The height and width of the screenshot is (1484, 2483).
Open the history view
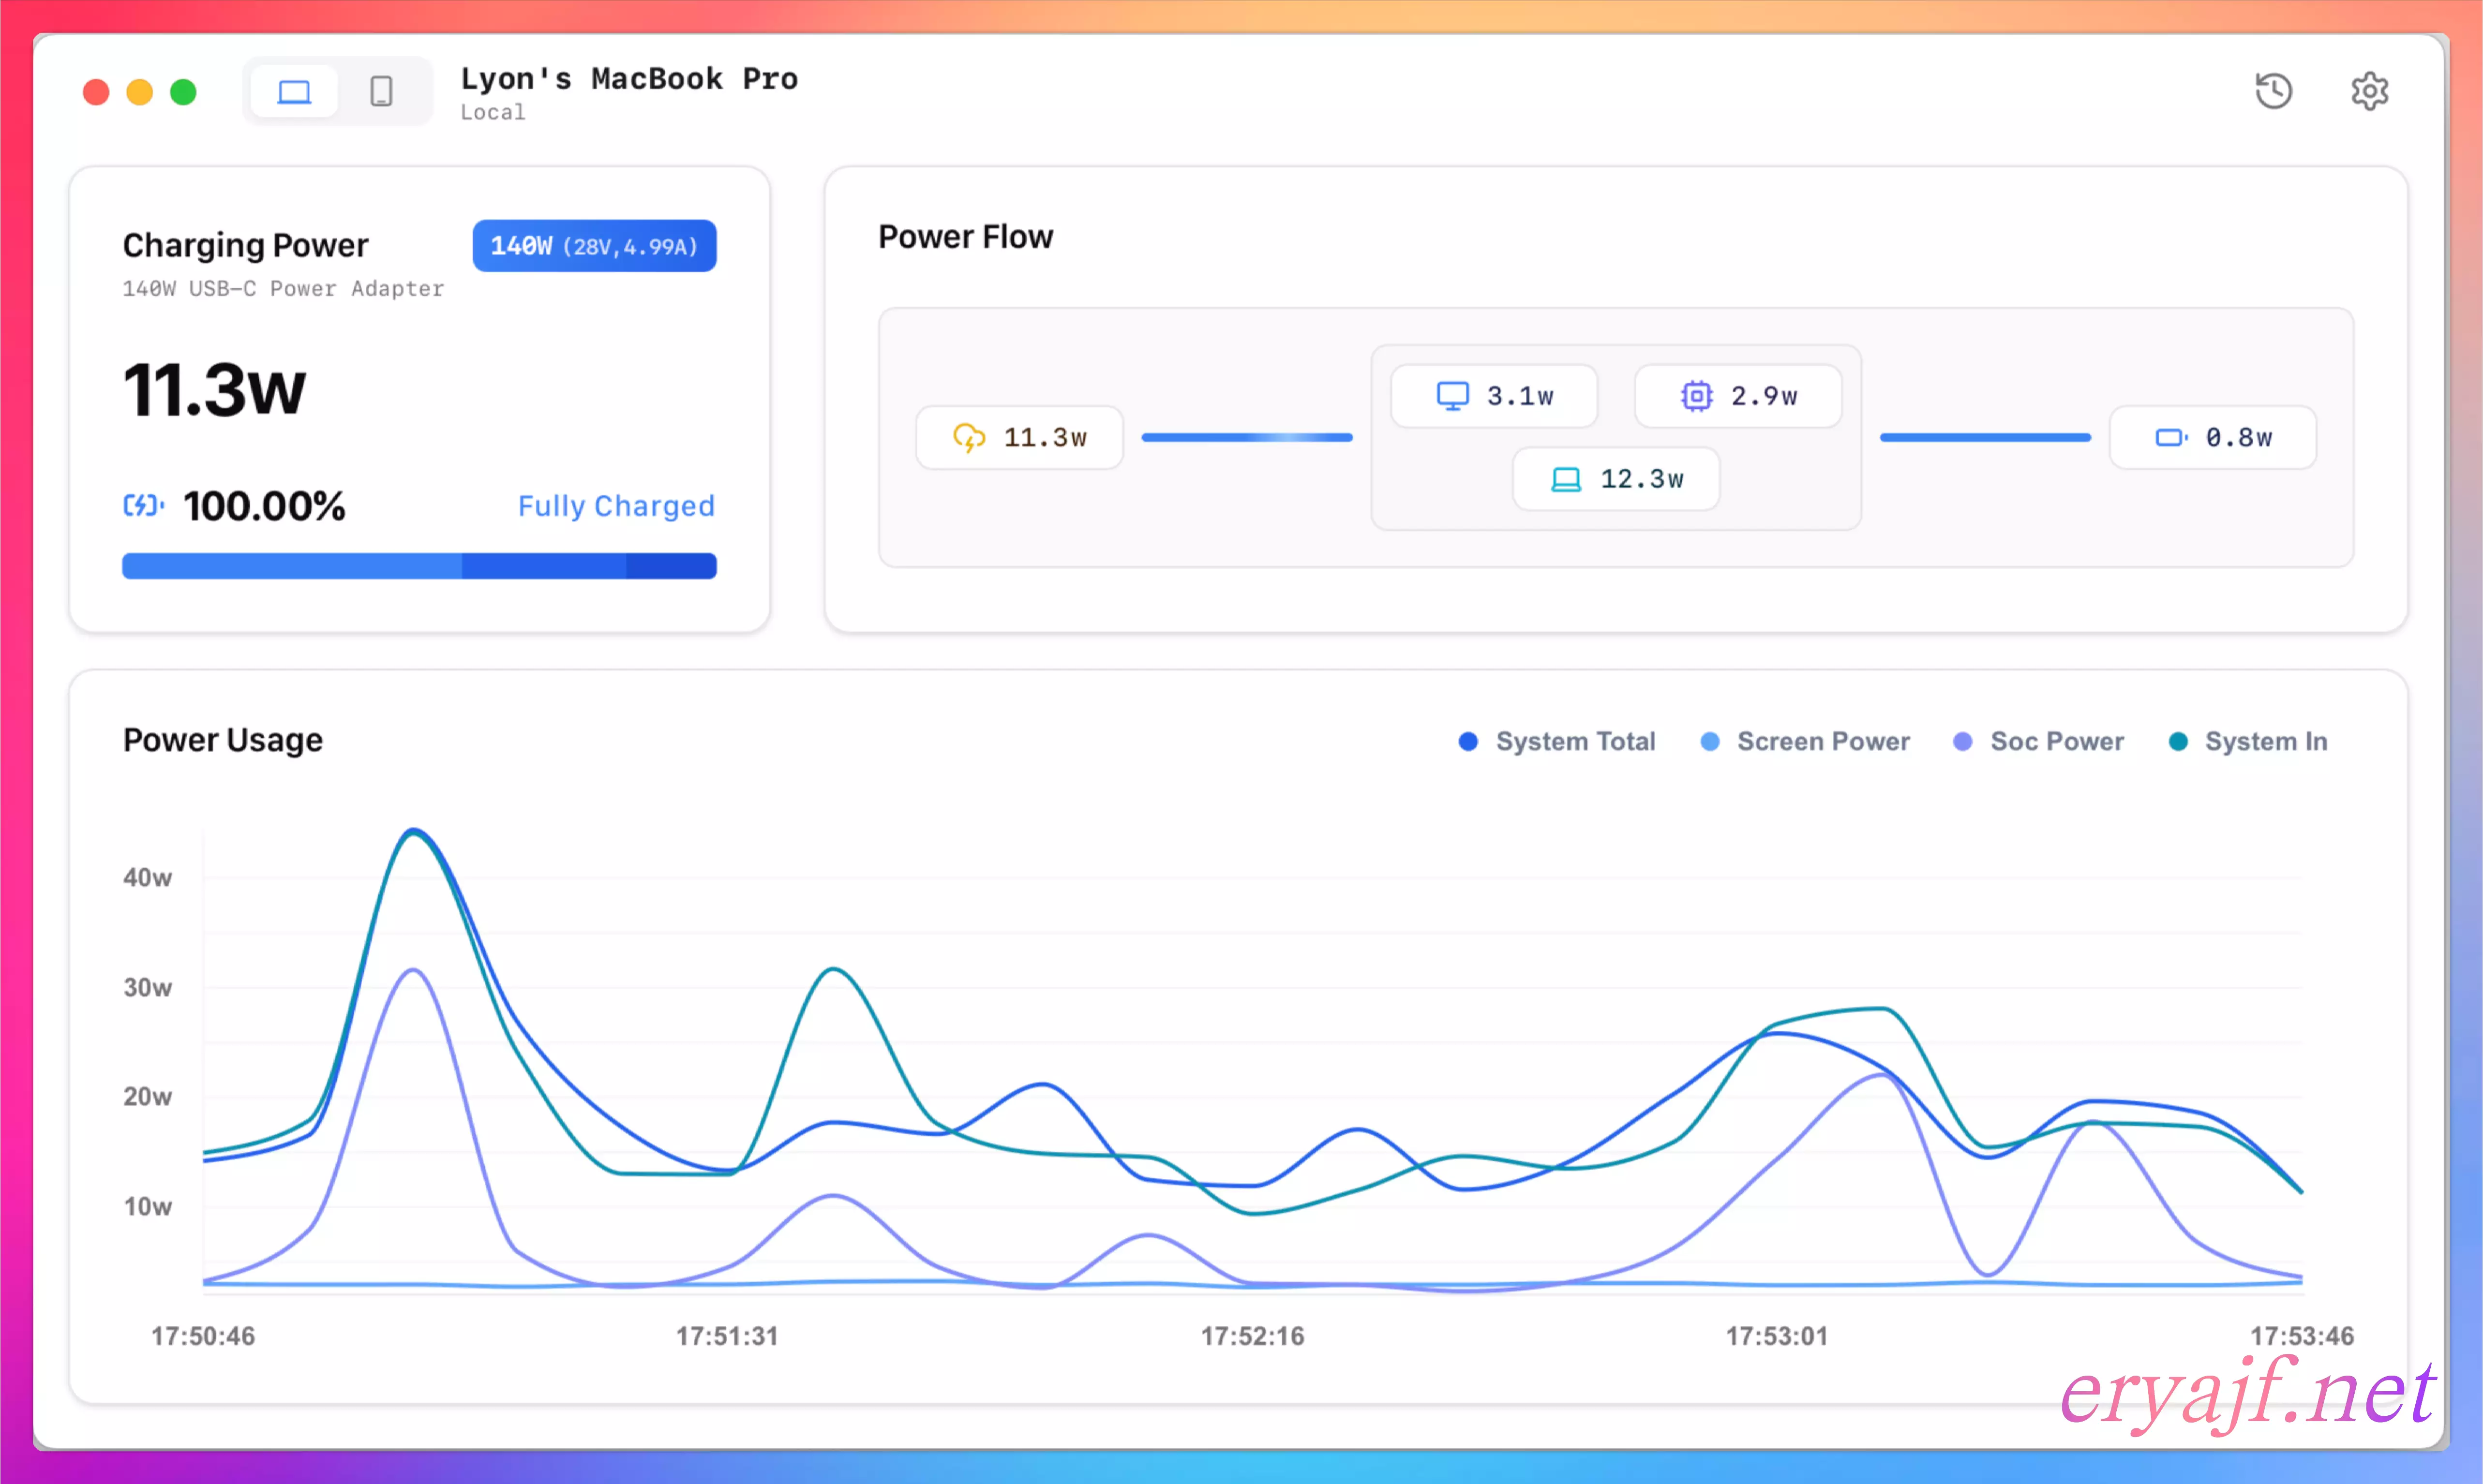click(x=2273, y=91)
